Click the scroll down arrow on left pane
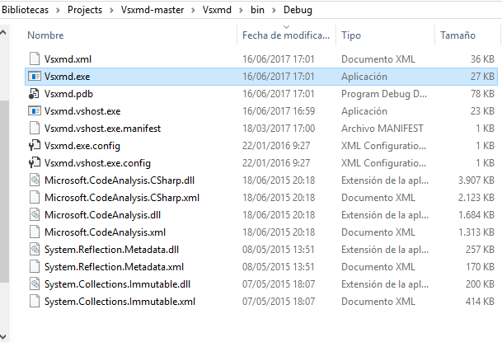 pyautogui.click(x=3, y=336)
